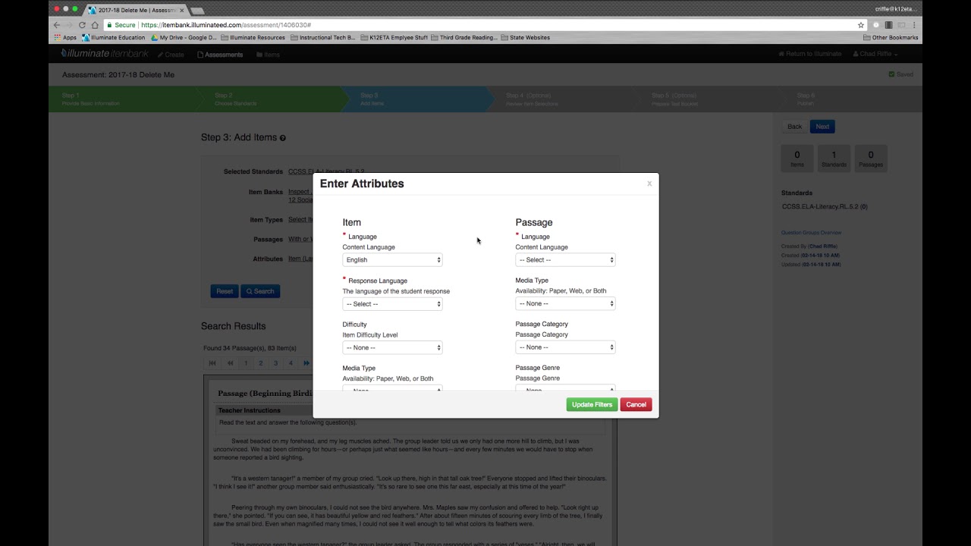Open the Assessments menu in the navbar
971x546 pixels.
tap(220, 55)
